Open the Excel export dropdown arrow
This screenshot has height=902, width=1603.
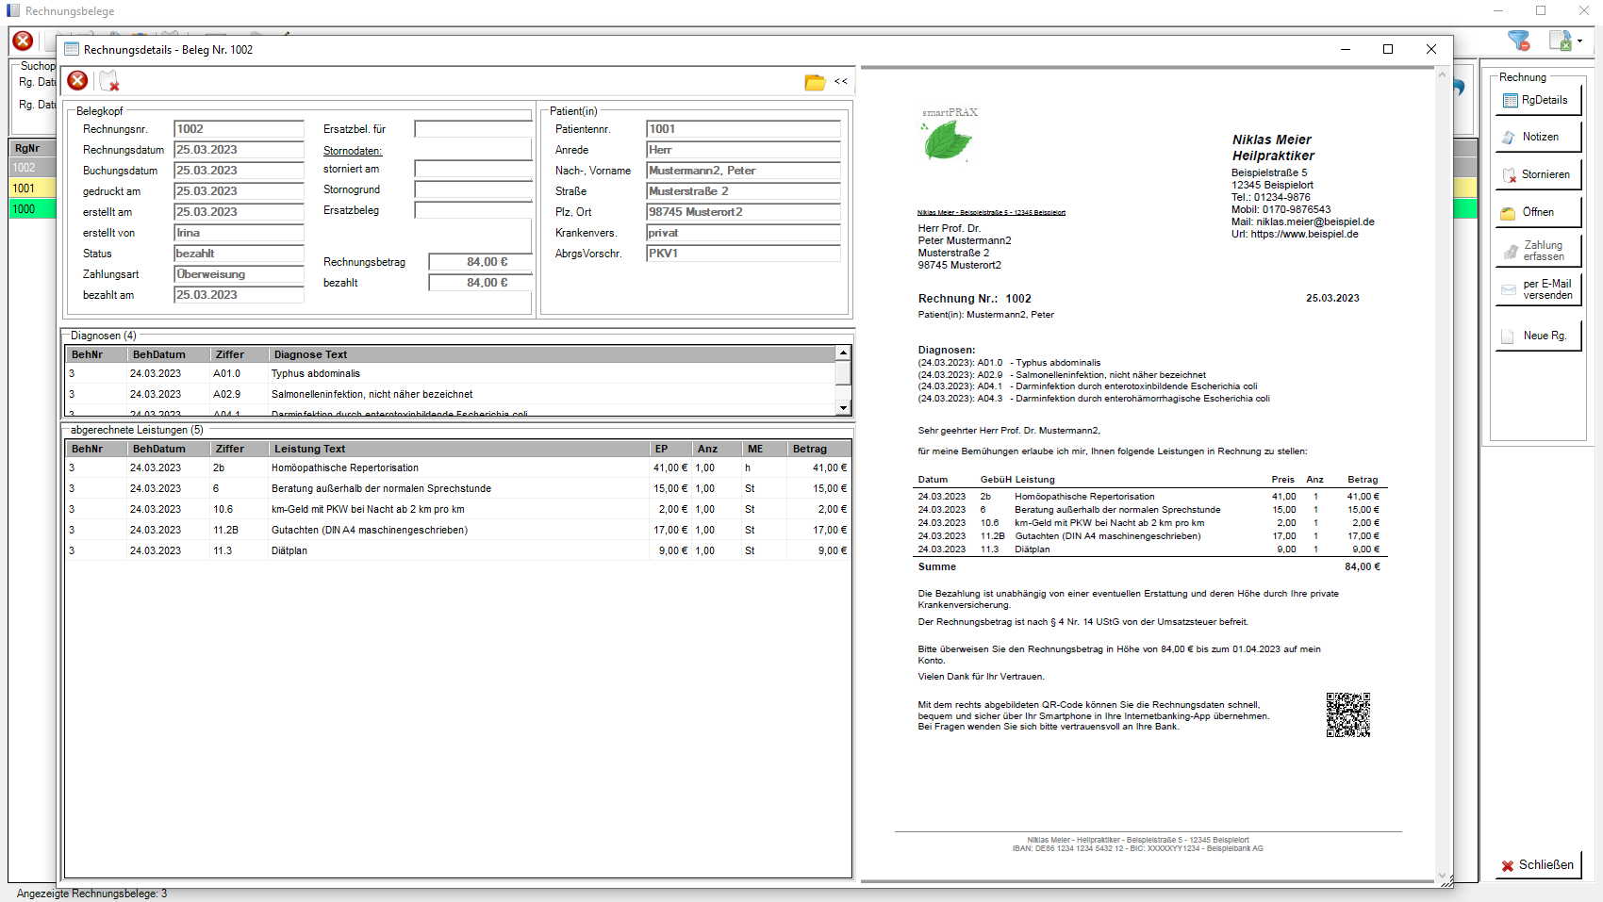point(1580,41)
